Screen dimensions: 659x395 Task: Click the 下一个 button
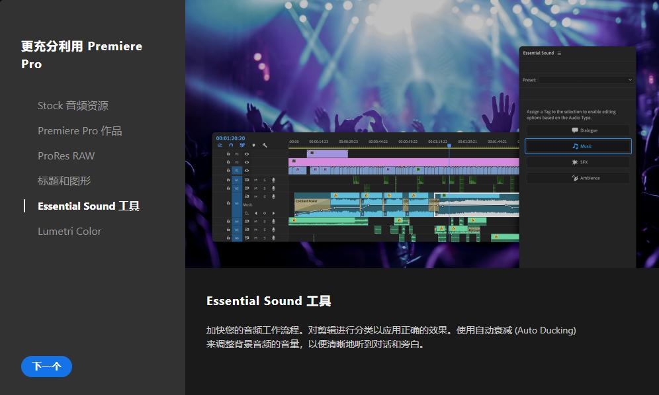point(46,367)
